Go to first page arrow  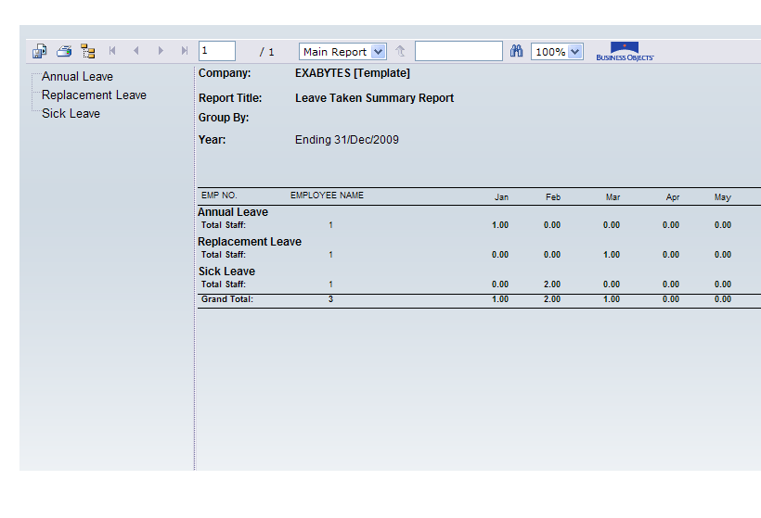click(112, 52)
